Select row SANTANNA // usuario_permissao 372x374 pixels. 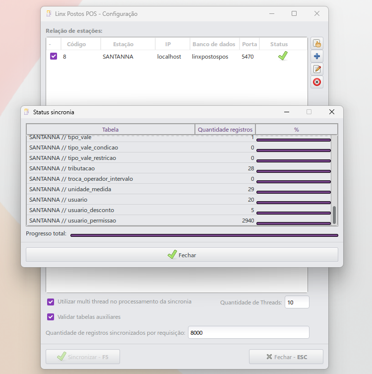pyautogui.click(x=179, y=221)
